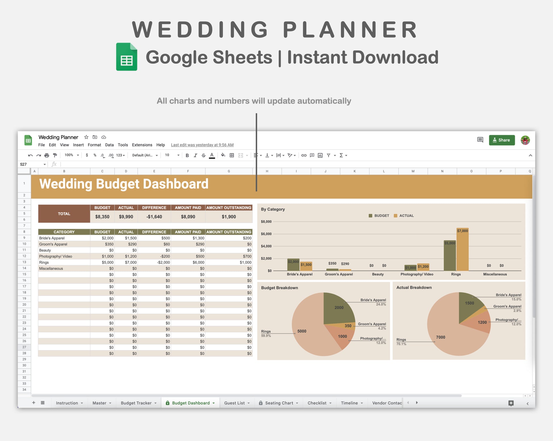Viewport: 553px width, 441px height.
Task: Click the add sheet plus icon
Action: tap(34, 403)
